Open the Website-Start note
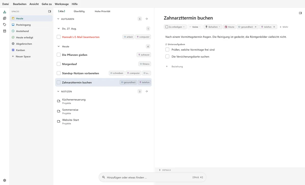The width and height of the screenshot is (305, 185). tap(70, 120)
